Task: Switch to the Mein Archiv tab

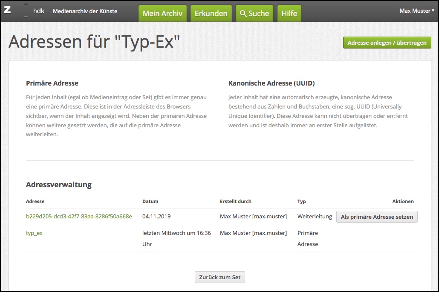Action: pyautogui.click(x=162, y=14)
